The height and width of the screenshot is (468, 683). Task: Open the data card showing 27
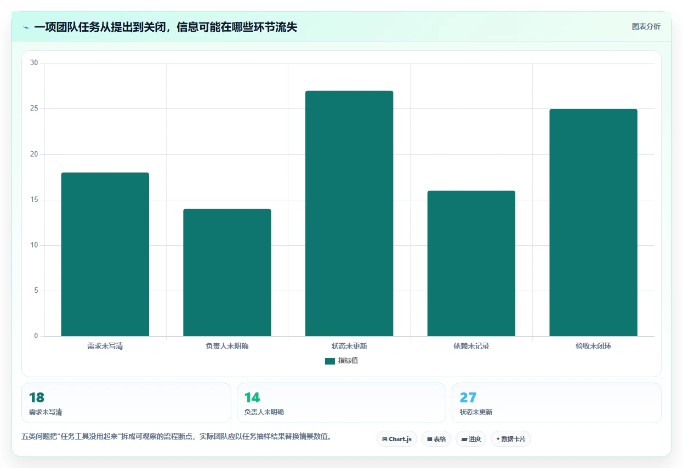pos(556,403)
